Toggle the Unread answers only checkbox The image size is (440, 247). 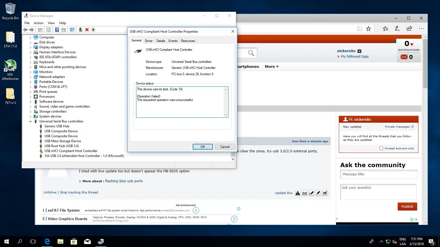[381, 148]
